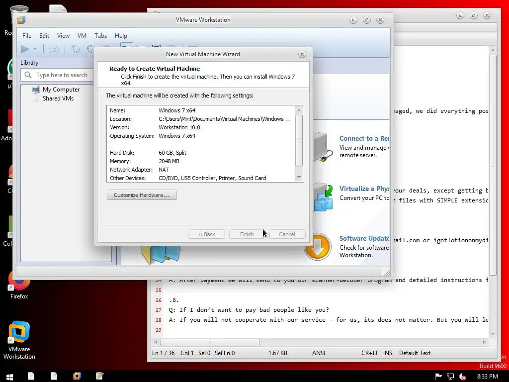Open the File menu in VMware
Screen dimensions: 509x382
27,36
